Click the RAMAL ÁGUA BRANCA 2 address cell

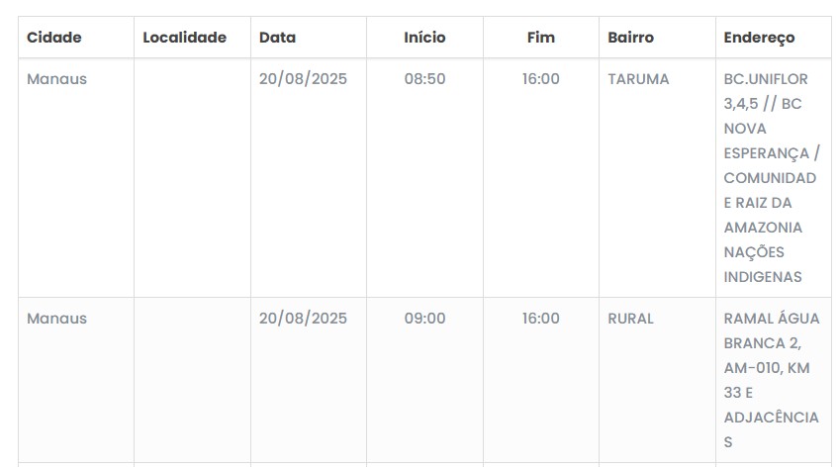pos(771,380)
